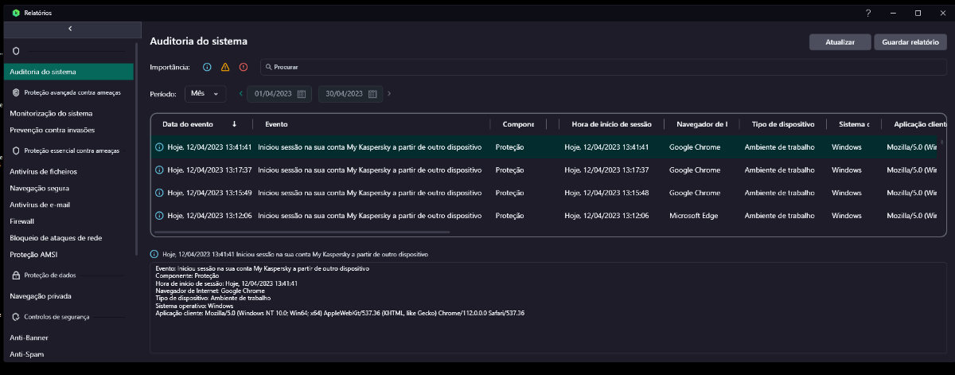955x375 pixels.
Task: Click the sort arrow on Data do evento
Action: (x=234, y=124)
